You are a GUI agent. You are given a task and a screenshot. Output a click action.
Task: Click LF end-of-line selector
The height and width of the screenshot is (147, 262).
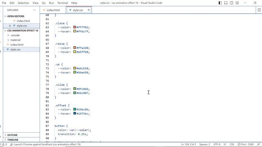point(225,144)
